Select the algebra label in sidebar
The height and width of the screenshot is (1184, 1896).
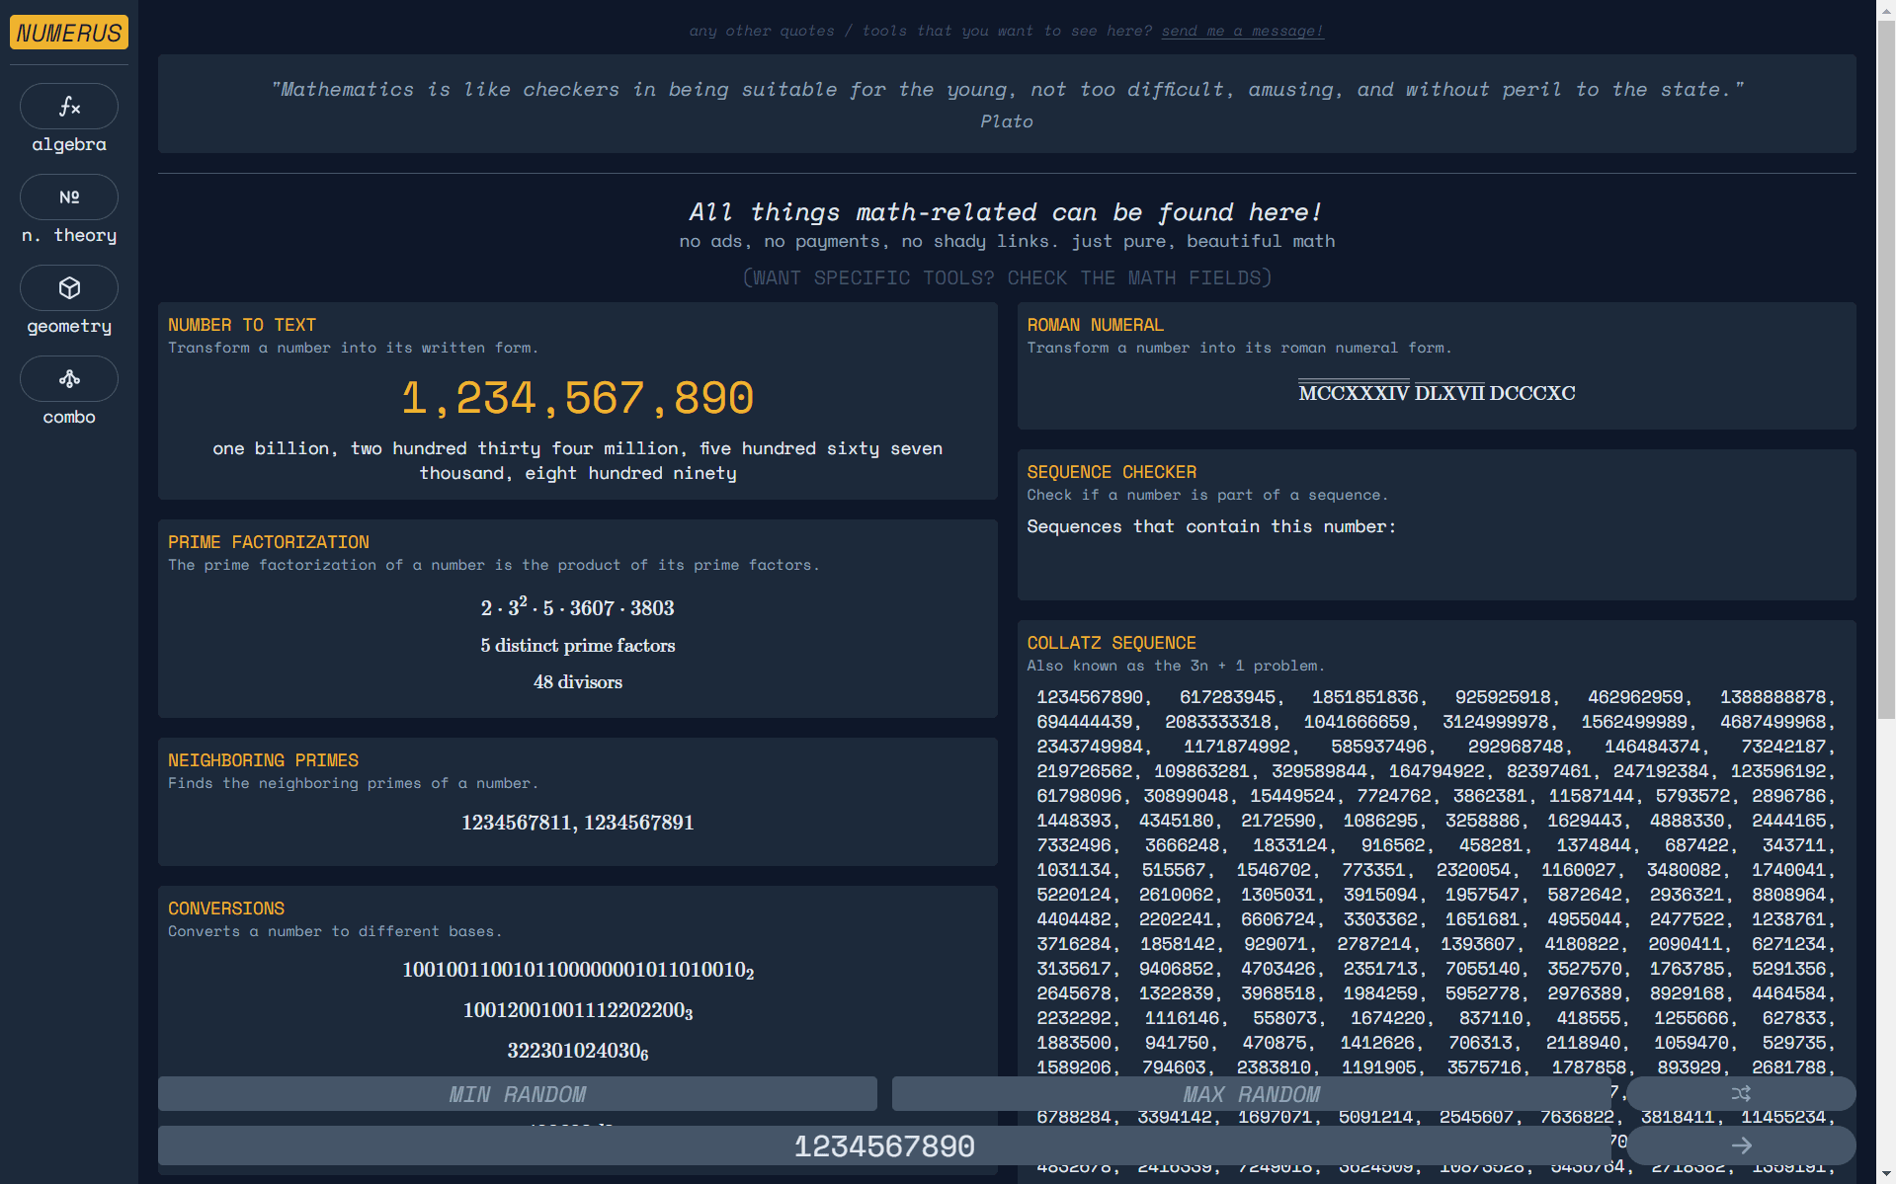69,144
